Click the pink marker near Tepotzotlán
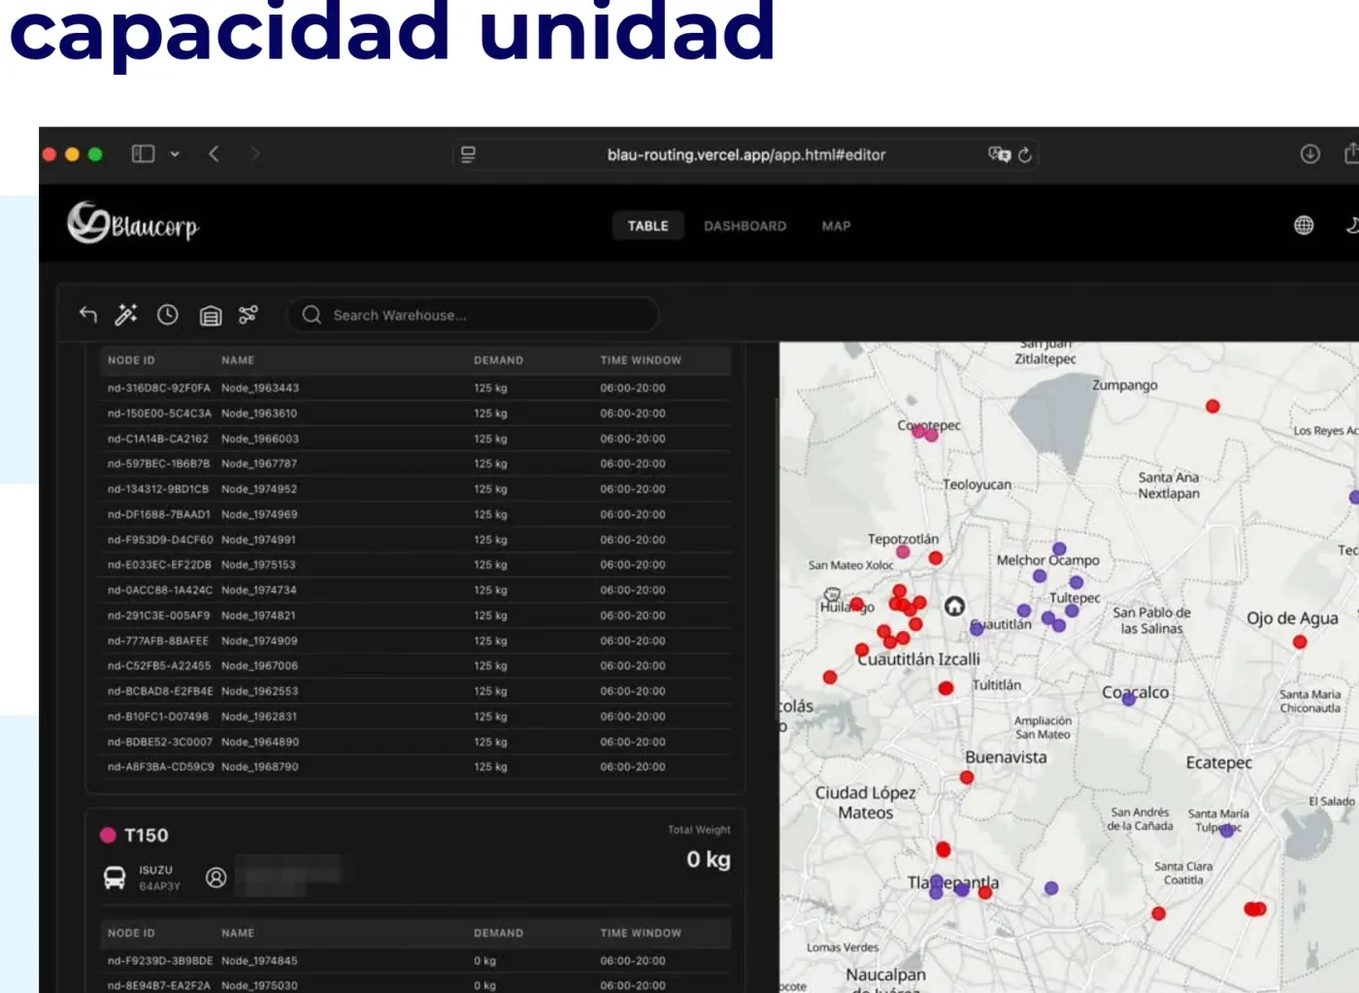 coord(903,551)
